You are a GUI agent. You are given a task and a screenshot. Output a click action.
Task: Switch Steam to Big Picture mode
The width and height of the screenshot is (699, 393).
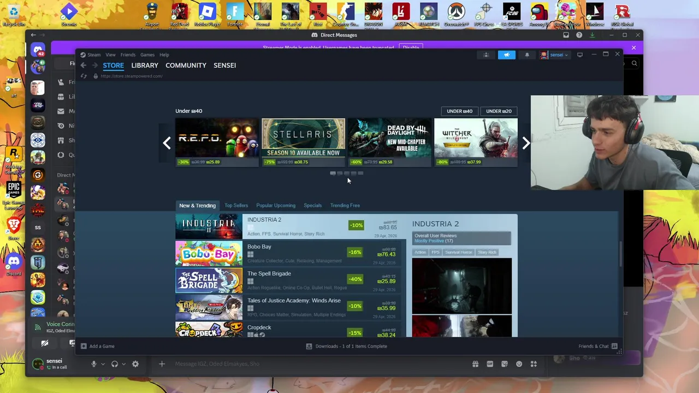click(x=580, y=55)
